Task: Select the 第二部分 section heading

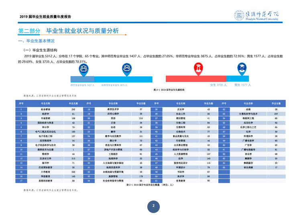Action: tap(29, 31)
